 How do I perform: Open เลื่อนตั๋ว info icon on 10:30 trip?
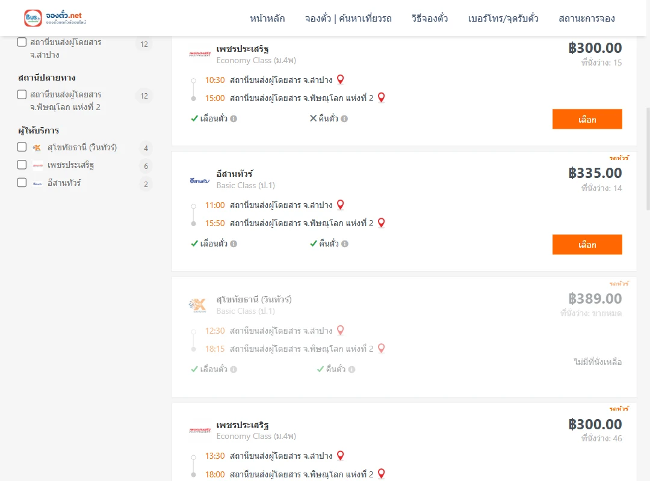[x=234, y=119]
